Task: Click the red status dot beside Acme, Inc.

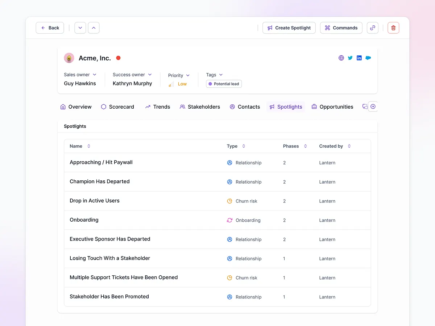Action: pos(118,58)
